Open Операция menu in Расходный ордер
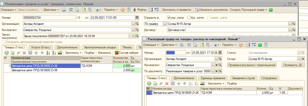The height and width of the screenshot is (106, 308). pyautogui.click(x=151, y=45)
